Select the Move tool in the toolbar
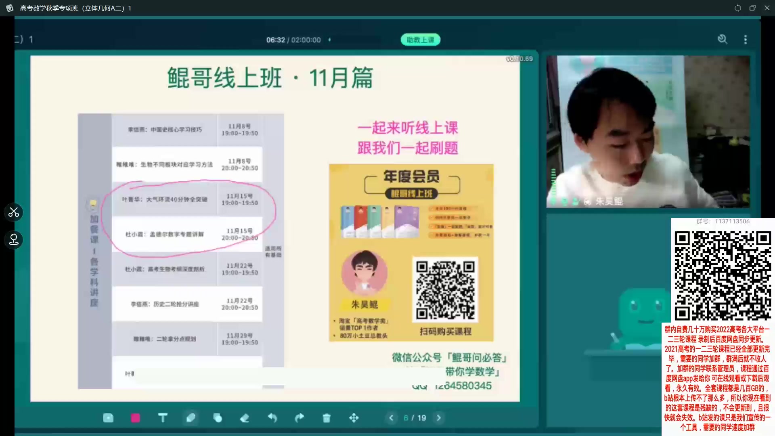This screenshot has height=436, width=775. coord(354,418)
